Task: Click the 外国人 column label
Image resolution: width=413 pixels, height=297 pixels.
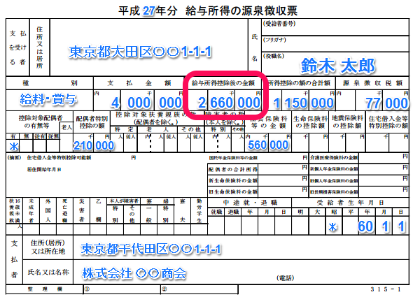Action: (48, 211)
